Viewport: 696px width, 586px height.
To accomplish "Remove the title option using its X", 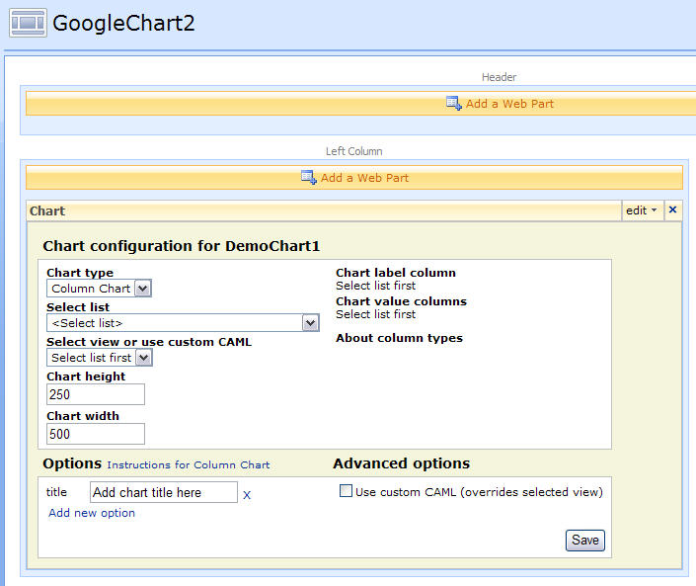I will tap(247, 495).
